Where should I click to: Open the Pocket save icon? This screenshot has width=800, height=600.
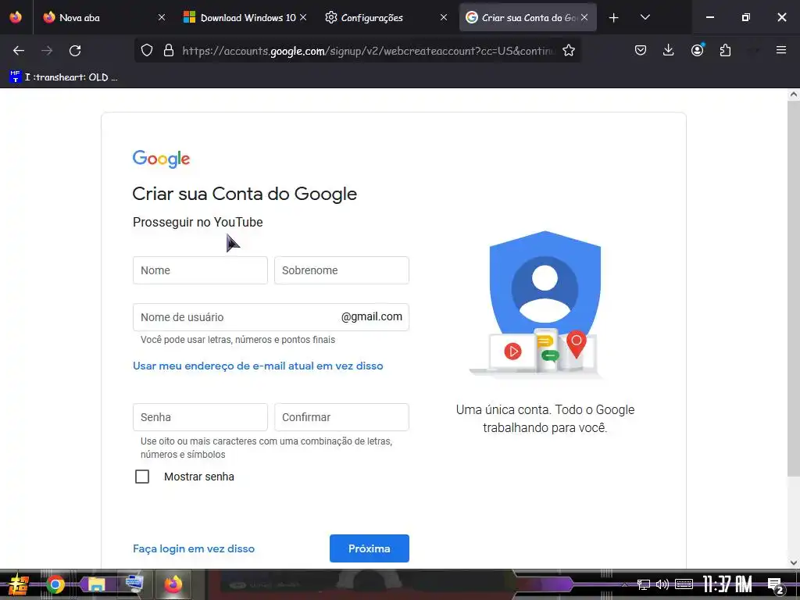coord(641,50)
